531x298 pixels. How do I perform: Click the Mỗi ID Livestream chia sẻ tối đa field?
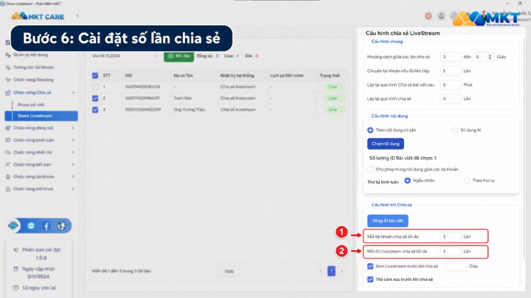pyautogui.click(x=451, y=251)
